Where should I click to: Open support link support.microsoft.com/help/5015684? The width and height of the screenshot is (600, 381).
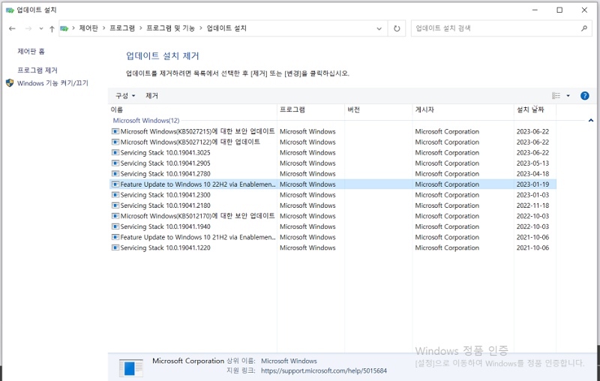point(324,370)
